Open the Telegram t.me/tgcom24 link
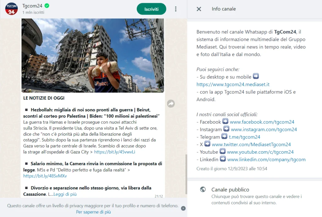This screenshot has height=217, width=322. (245, 137)
